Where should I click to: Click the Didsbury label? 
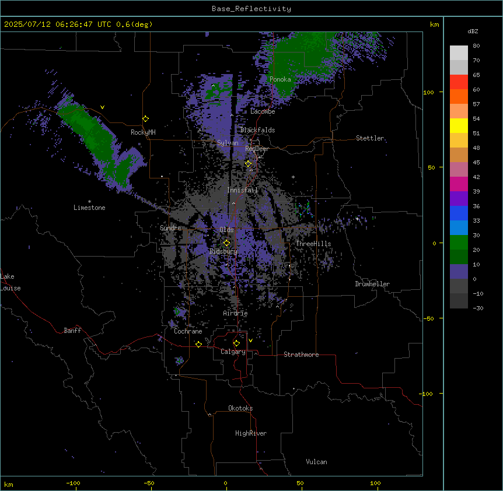click(223, 251)
